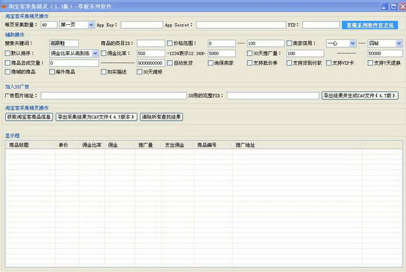Image resolution: width=406 pixels, height=272 pixels.
Task: Click the 导出采集结果为CAV文件 button
Action: coord(96,117)
